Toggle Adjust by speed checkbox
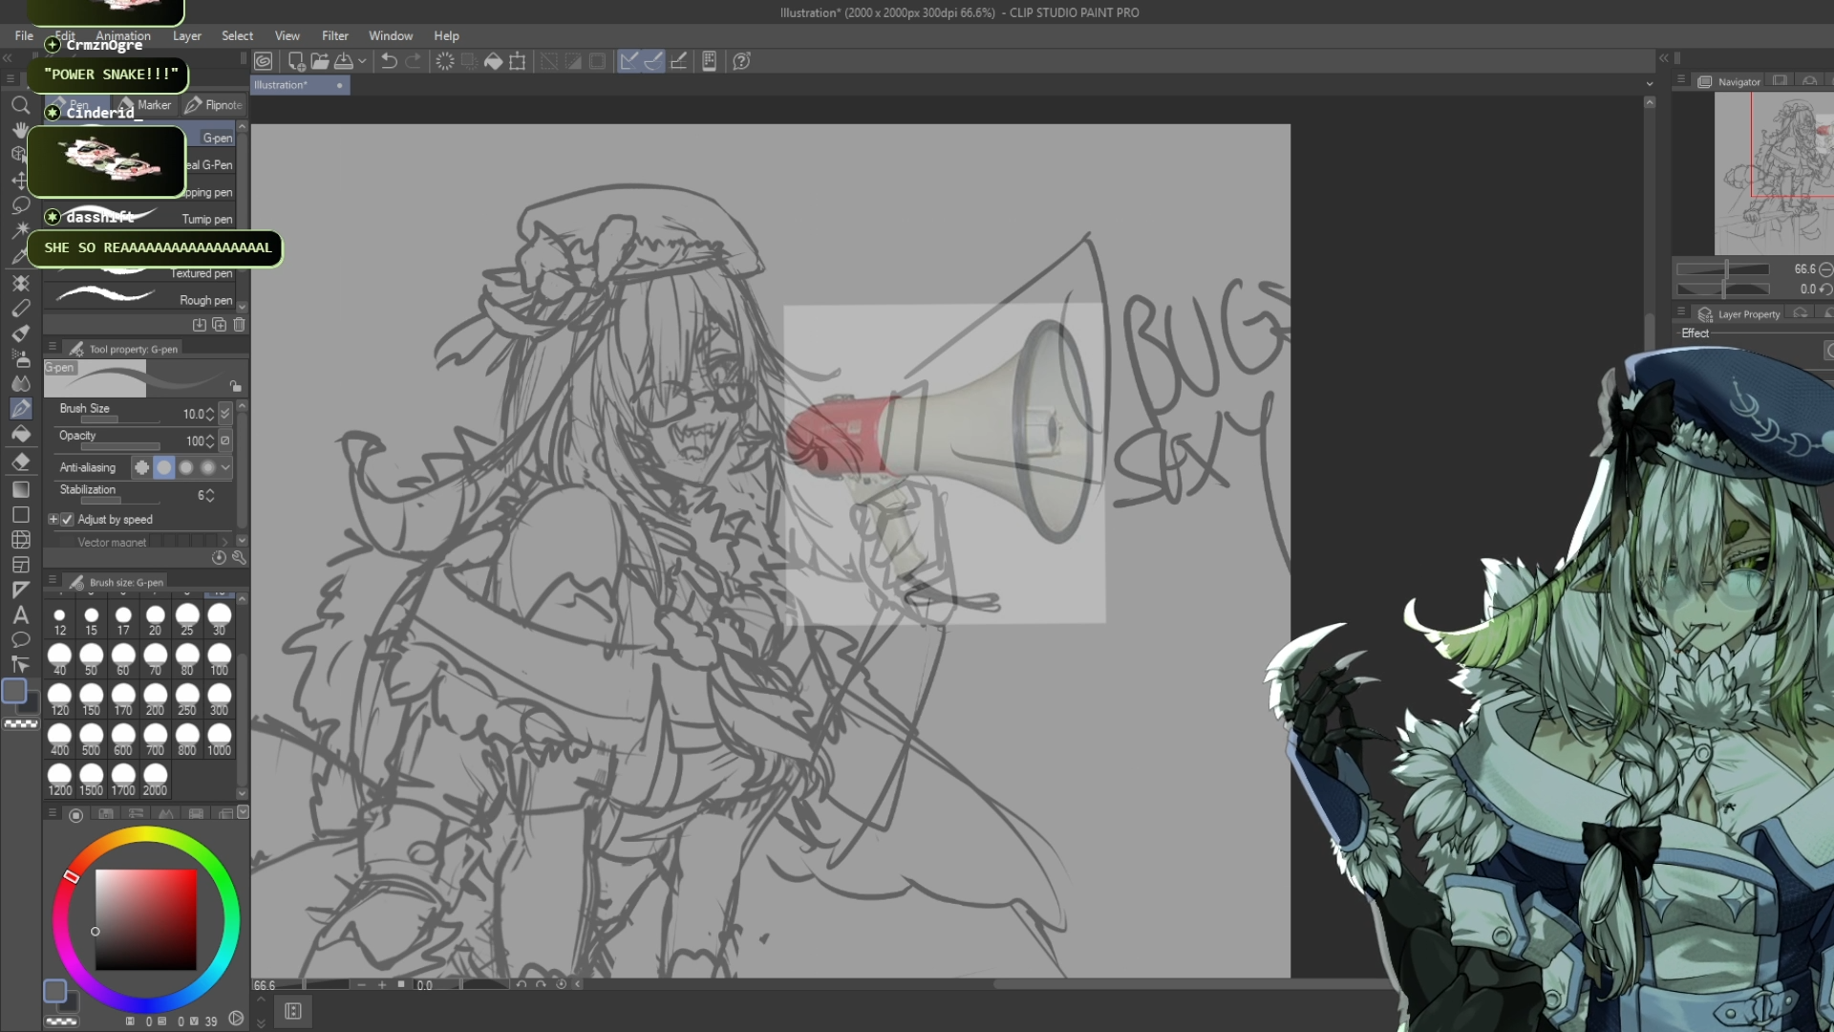1834x1032 pixels. pos(67,520)
